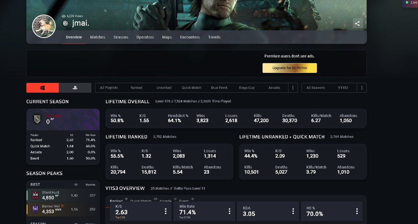Click the green Live indicator
This screenshot has height=224, width=418.
[407, 2]
